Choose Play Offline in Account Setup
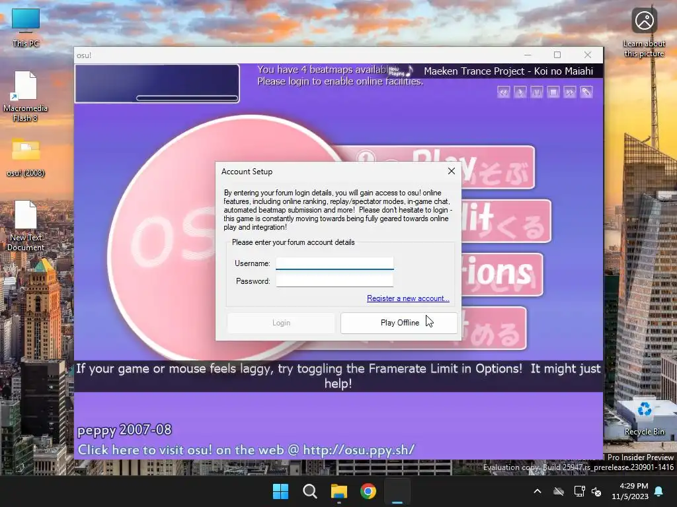This screenshot has height=507, width=677. [x=399, y=323]
